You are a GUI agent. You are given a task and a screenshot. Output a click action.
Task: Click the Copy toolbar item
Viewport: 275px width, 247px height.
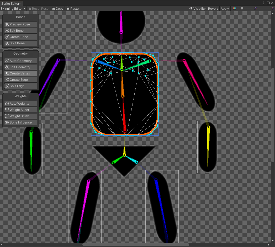click(57, 8)
